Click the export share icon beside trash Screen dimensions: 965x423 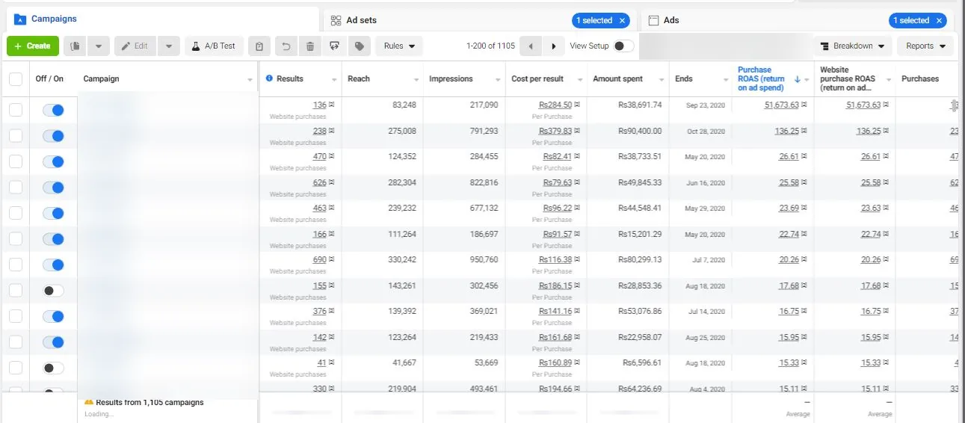pyautogui.click(x=334, y=46)
